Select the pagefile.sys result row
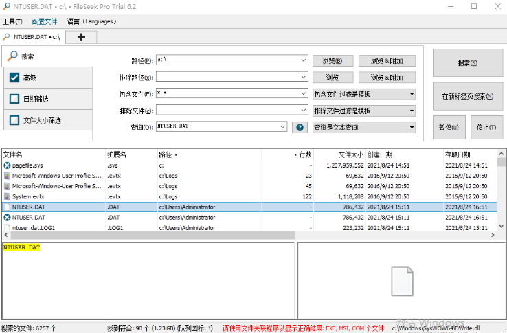Viewport: 507px width, 333px height. click(x=249, y=165)
